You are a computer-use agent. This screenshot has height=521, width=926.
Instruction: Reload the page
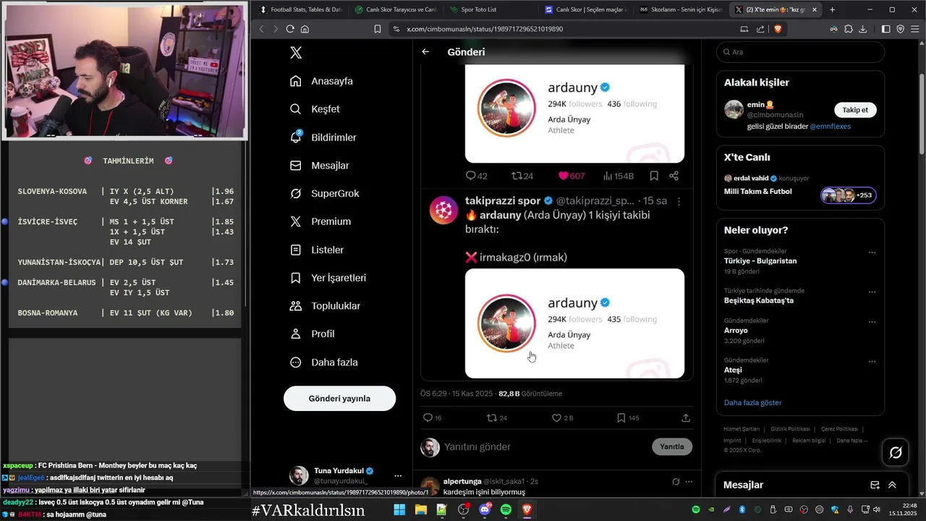(x=290, y=29)
